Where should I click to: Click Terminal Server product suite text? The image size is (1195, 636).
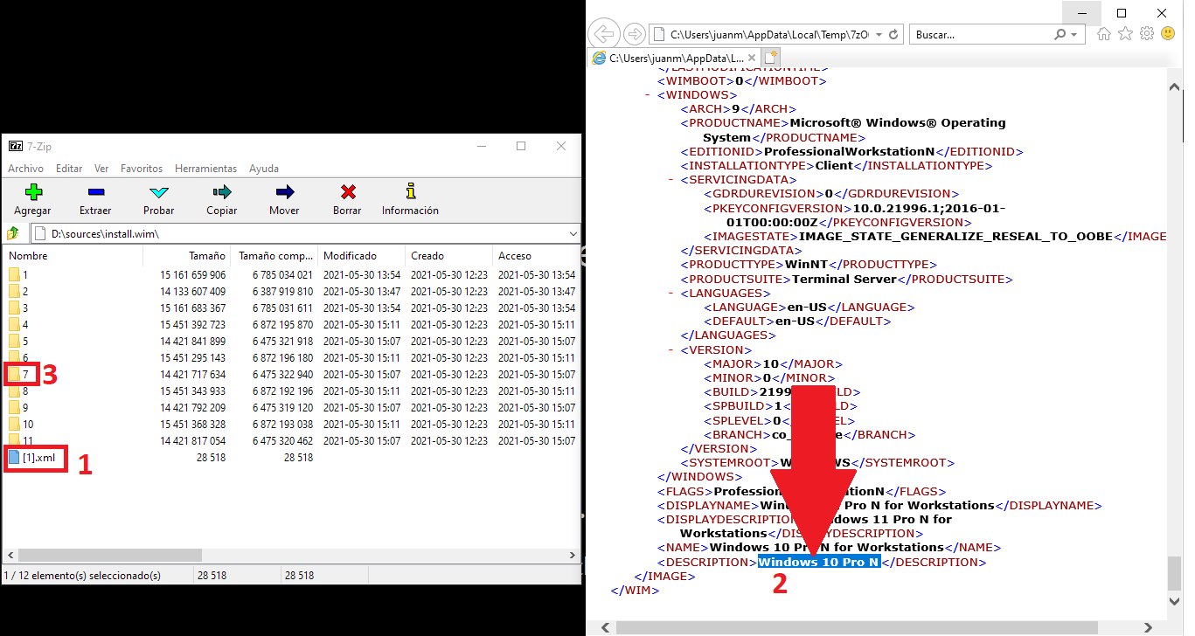(x=844, y=279)
